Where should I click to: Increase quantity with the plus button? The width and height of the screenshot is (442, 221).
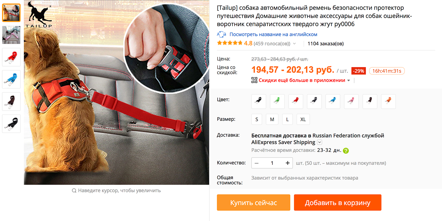(288, 163)
